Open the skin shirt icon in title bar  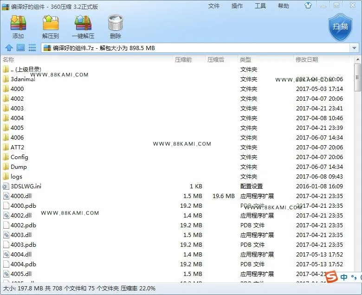pyautogui.click(x=308, y=6)
